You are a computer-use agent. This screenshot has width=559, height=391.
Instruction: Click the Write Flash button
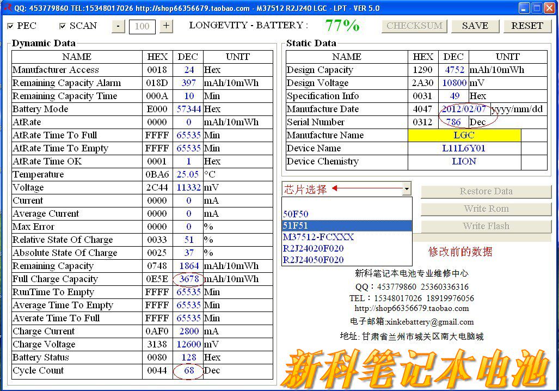point(486,226)
